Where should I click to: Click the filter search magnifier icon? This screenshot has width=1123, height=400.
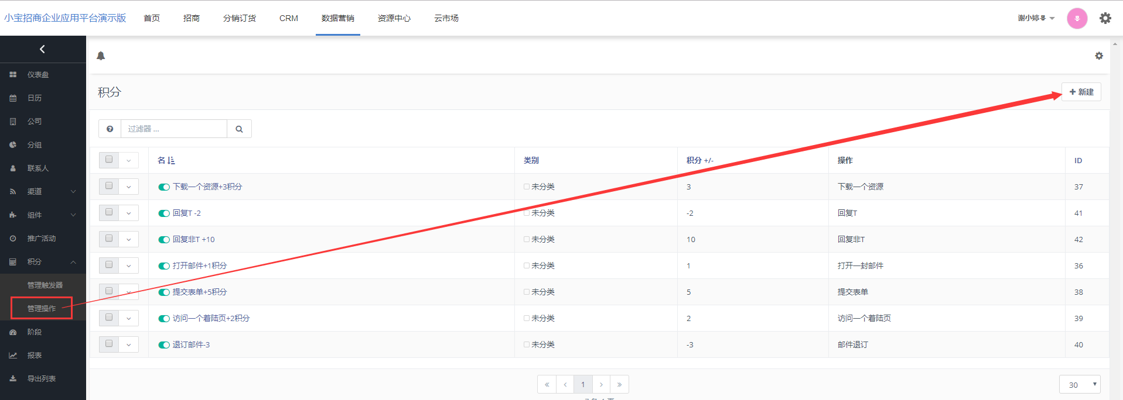[239, 129]
